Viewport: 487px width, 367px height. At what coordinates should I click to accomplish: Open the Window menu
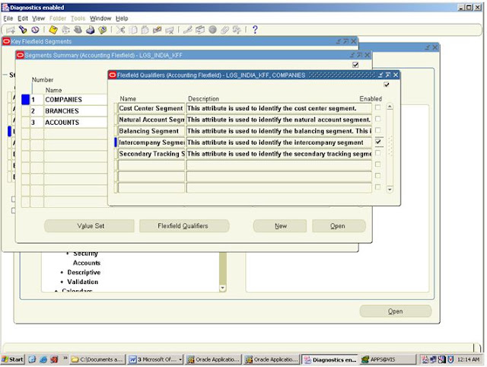tap(100, 18)
